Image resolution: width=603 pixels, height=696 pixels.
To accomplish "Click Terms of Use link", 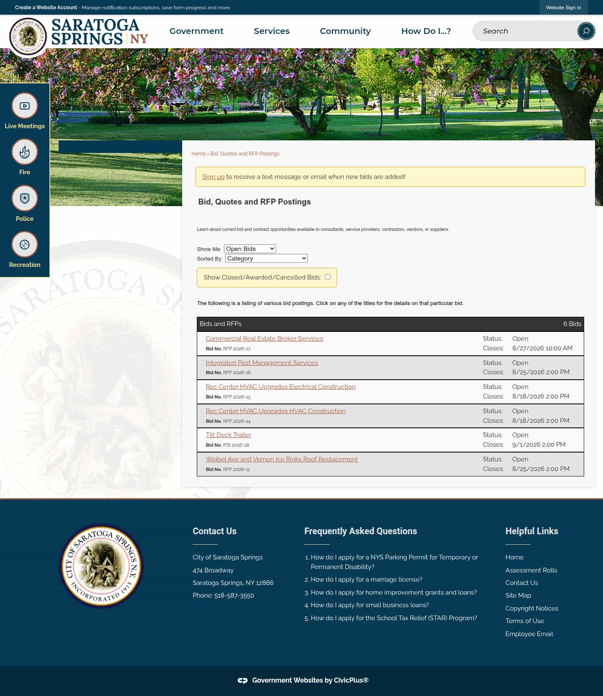I will point(524,621).
